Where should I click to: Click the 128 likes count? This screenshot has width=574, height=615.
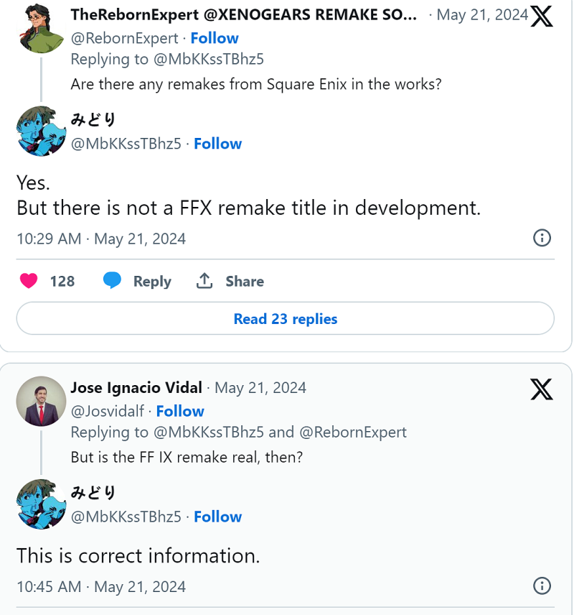coord(62,281)
